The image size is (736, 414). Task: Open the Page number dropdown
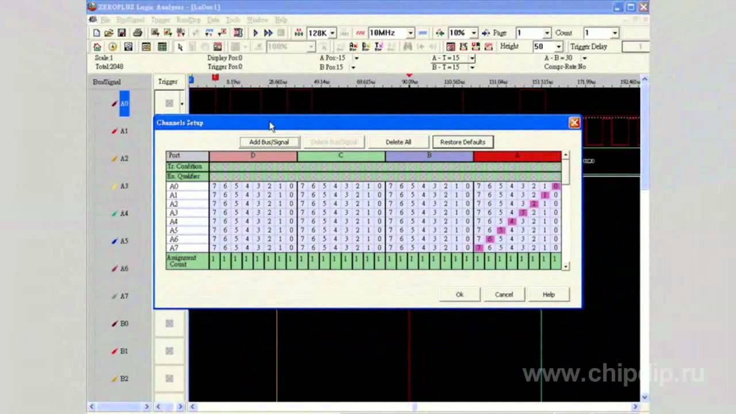(x=547, y=33)
